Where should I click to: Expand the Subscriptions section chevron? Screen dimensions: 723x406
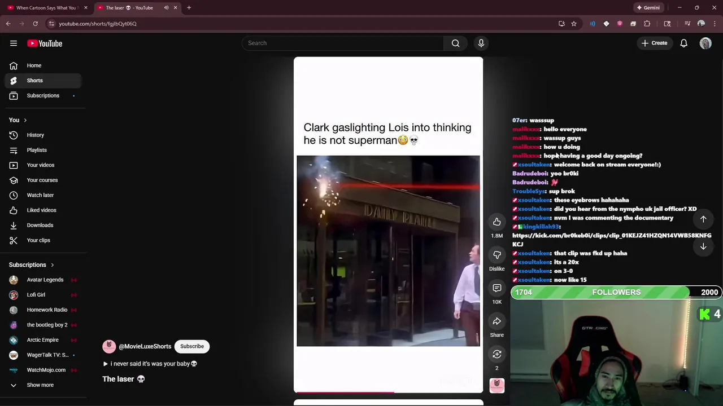[x=52, y=265]
